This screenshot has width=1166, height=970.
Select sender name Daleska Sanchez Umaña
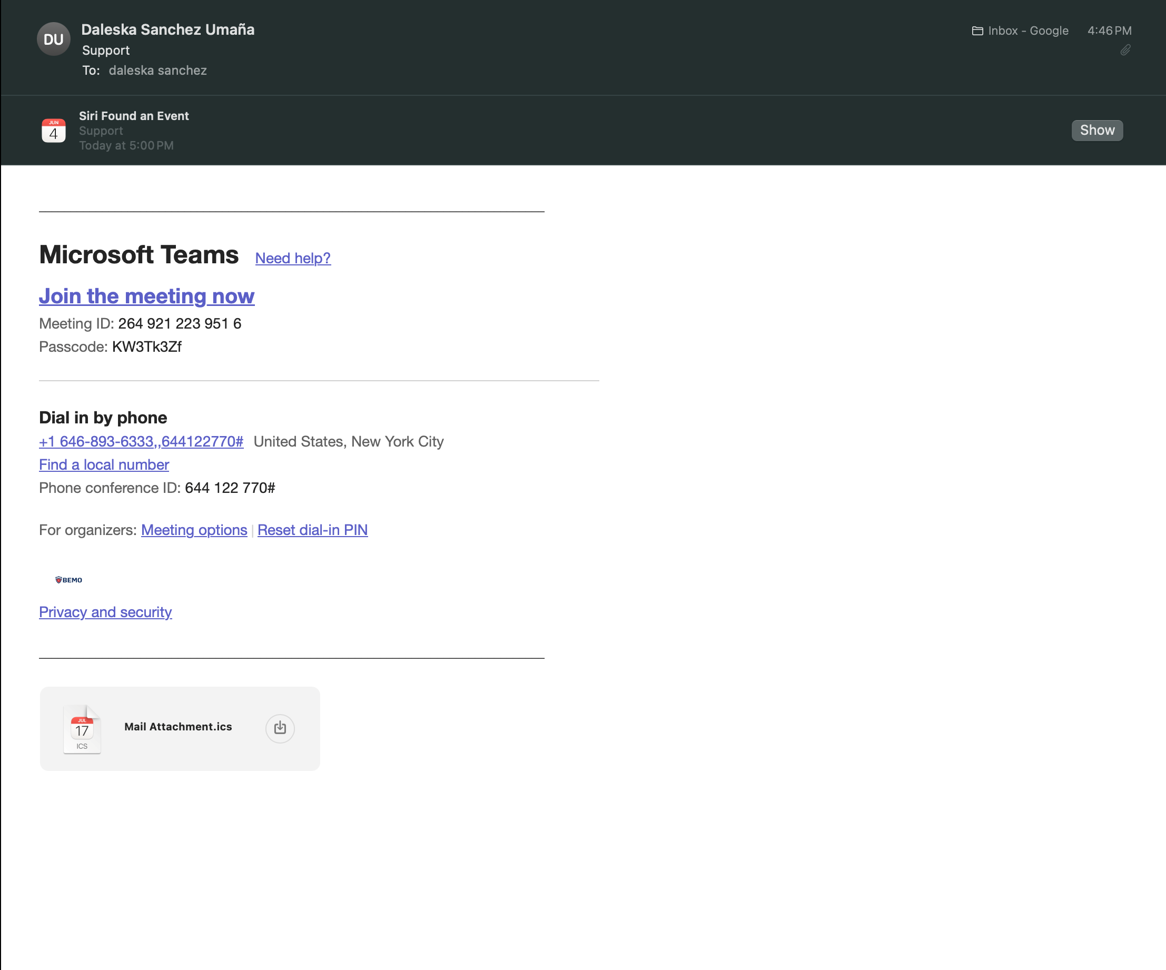(x=167, y=29)
